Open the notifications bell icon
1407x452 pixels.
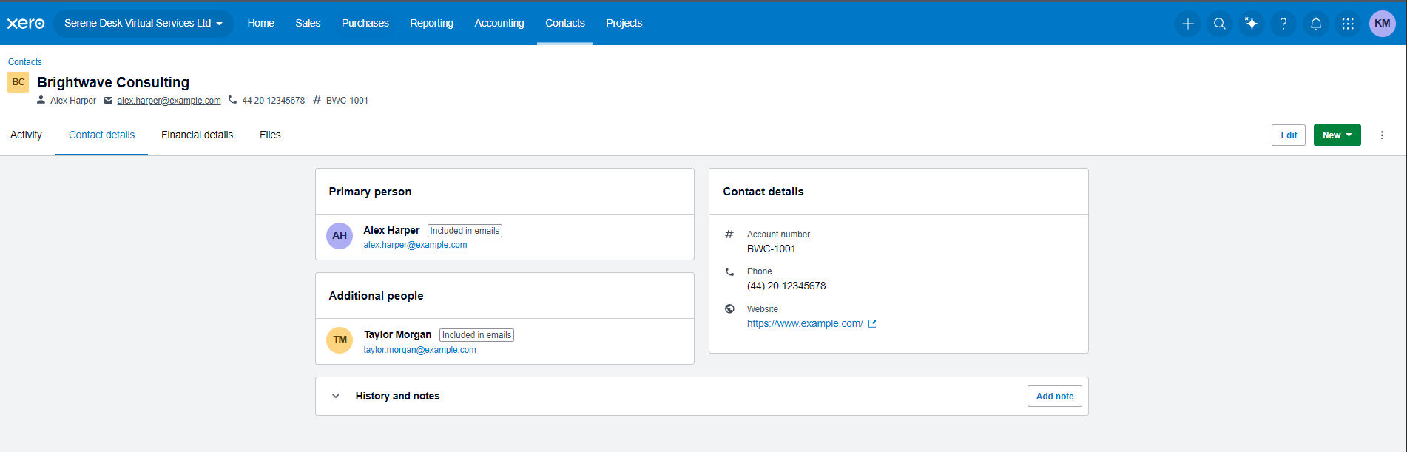(1316, 24)
